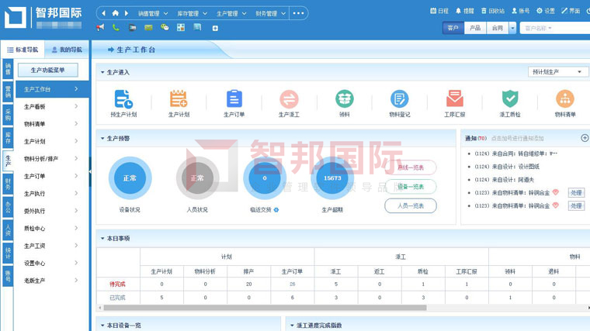Click the 设备状况 正常 status circle
This screenshot has width=590, height=331.
[x=130, y=178]
